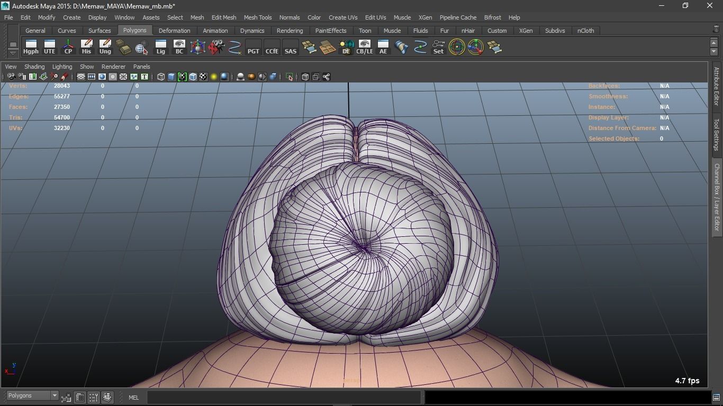Open the Pipeline Cache menu
The width and height of the screenshot is (723, 406).
click(x=458, y=17)
